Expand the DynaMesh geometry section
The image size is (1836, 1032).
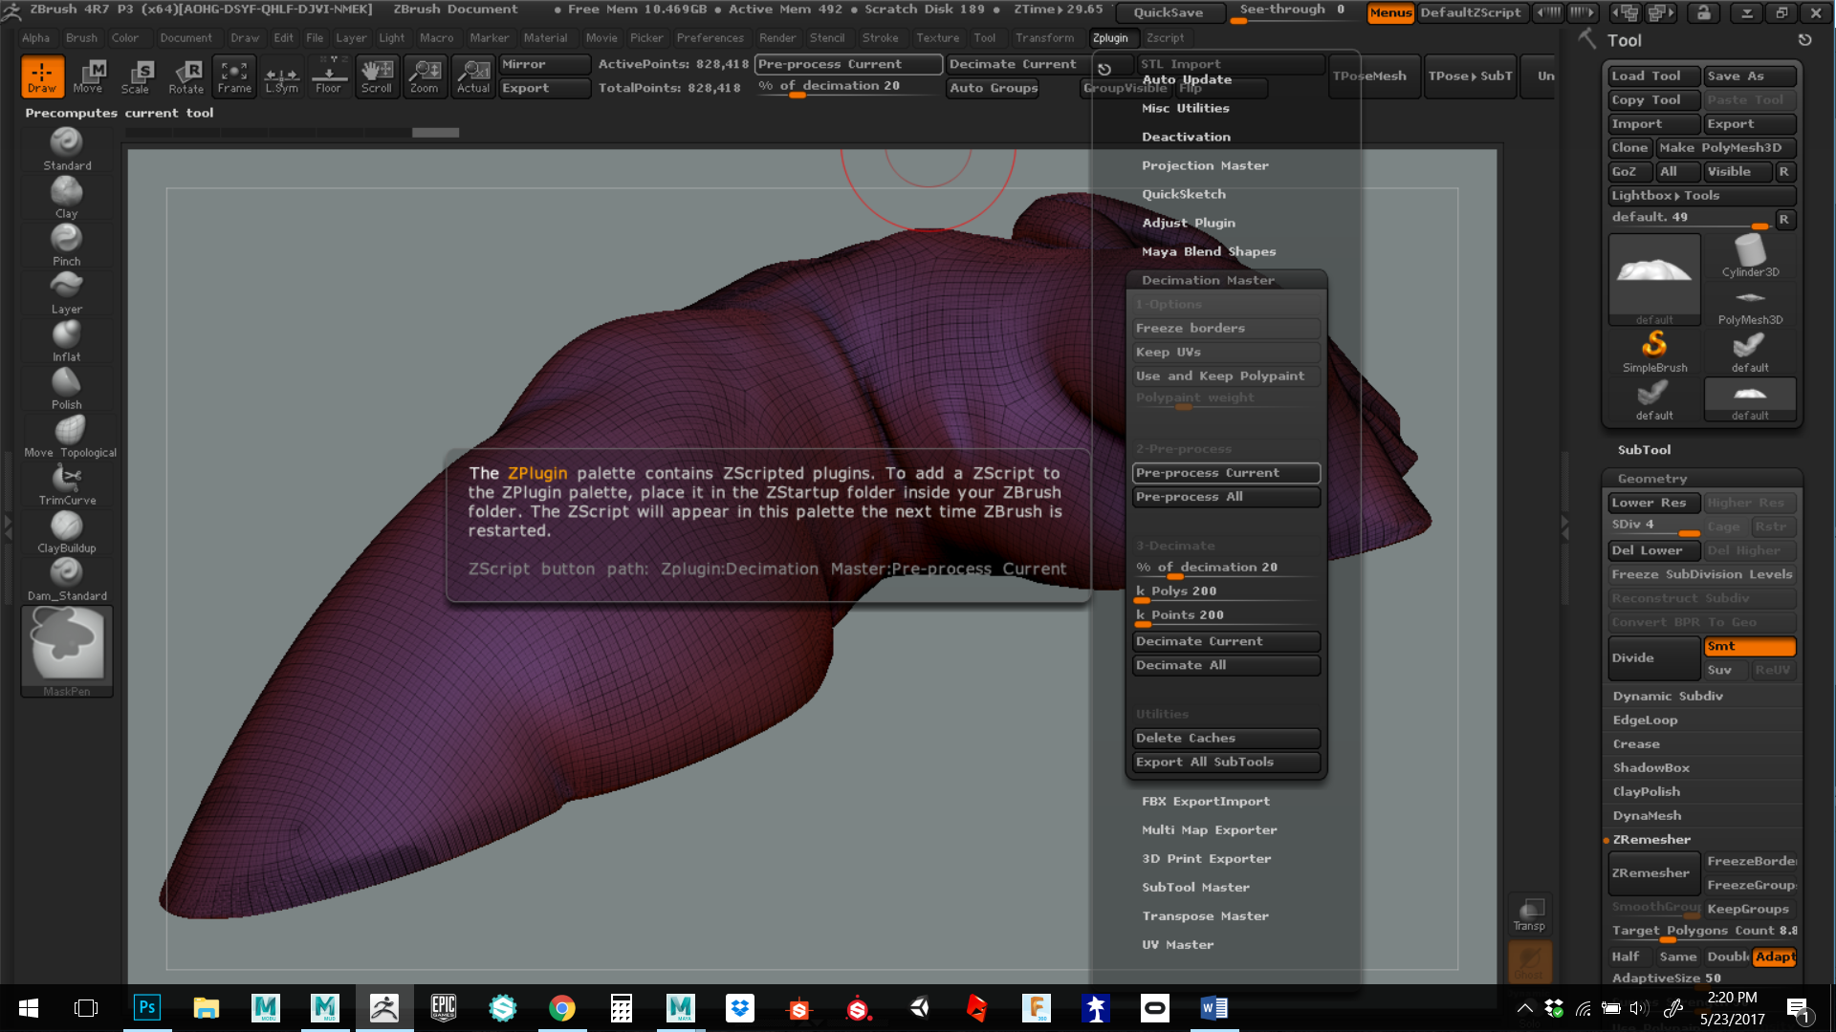1647,816
